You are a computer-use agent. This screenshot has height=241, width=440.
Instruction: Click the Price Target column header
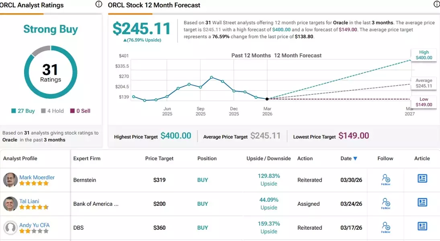(x=159, y=159)
